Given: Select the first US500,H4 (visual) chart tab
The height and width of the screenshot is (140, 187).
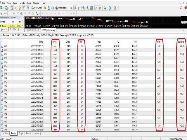Looking at the screenshot, I should click(33, 30).
